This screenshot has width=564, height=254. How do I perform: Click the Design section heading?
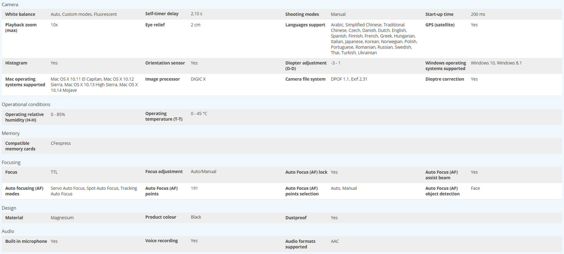(x=9, y=208)
